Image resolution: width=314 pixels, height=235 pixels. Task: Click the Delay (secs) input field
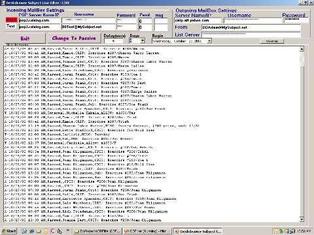[113, 41]
